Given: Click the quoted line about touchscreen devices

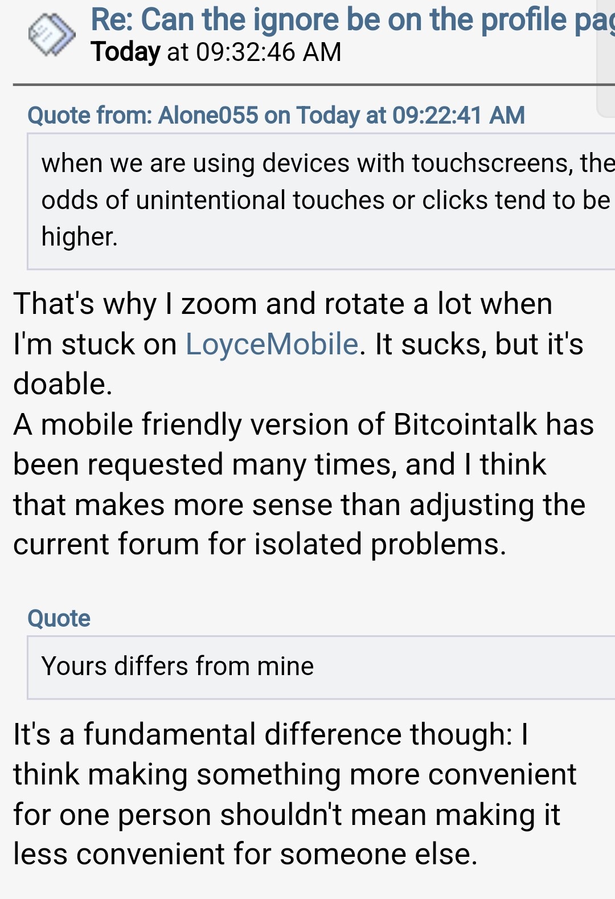Looking at the screenshot, I should 327,164.
